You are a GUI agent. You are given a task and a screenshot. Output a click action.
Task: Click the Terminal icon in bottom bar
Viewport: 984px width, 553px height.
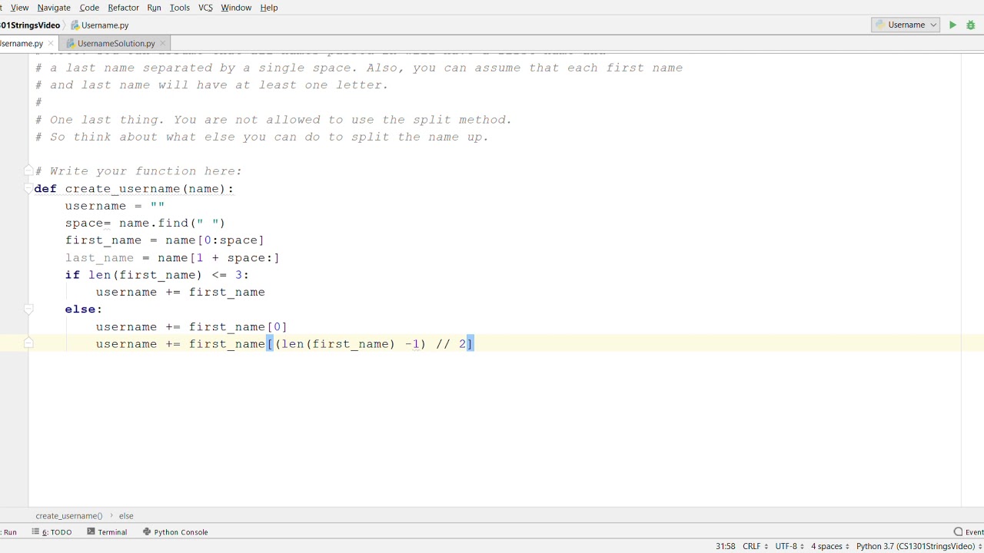91,531
